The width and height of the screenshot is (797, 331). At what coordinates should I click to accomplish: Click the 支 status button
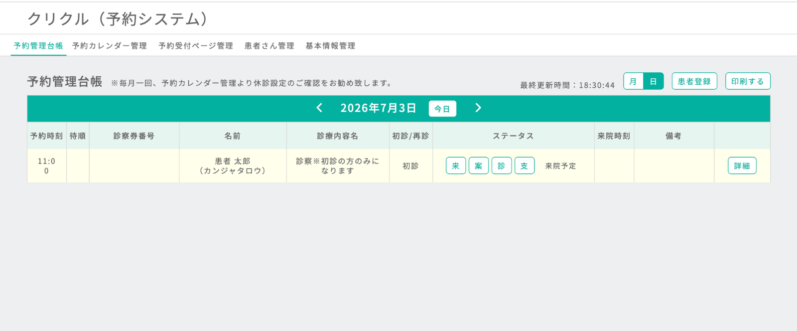525,165
